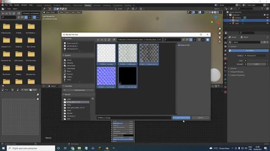This screenshot has width=270, height=151.
Task: Switch File View to vertical list display
Action: click(184, 40)
